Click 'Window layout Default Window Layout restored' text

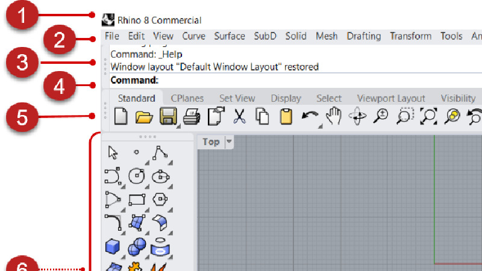[x=214, y=67]
